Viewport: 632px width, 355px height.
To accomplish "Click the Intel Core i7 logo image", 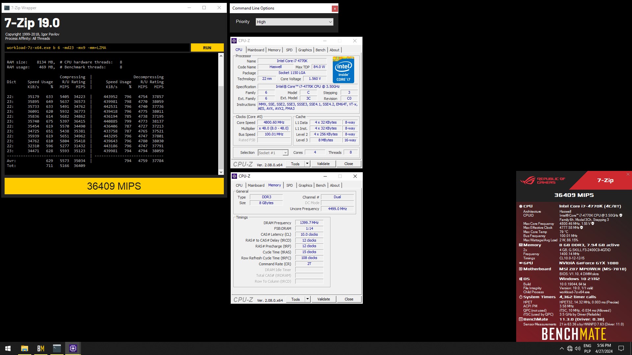I will [x=343, y=70].
